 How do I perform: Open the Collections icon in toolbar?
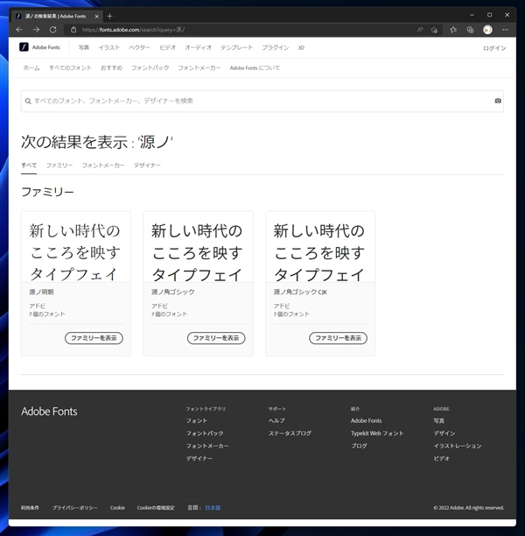471,30
